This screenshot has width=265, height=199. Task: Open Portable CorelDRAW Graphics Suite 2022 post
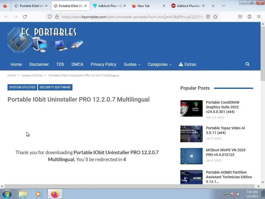click(x=223, y=107)
